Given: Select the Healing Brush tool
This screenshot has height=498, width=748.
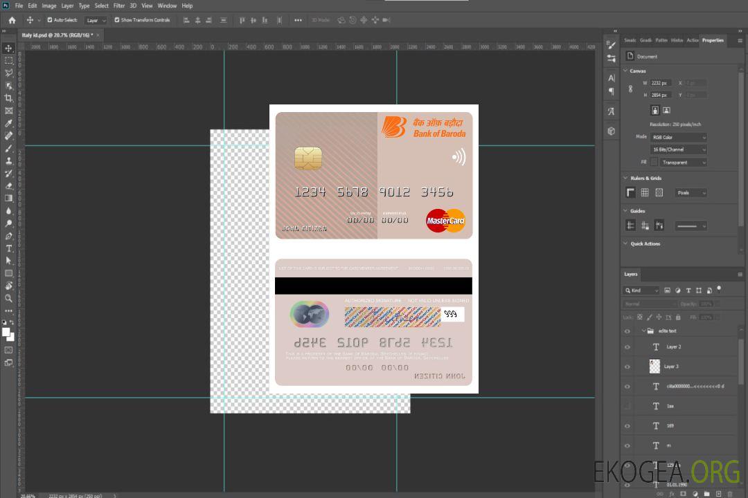Looking at the screenshot, I should pos(8,136).
